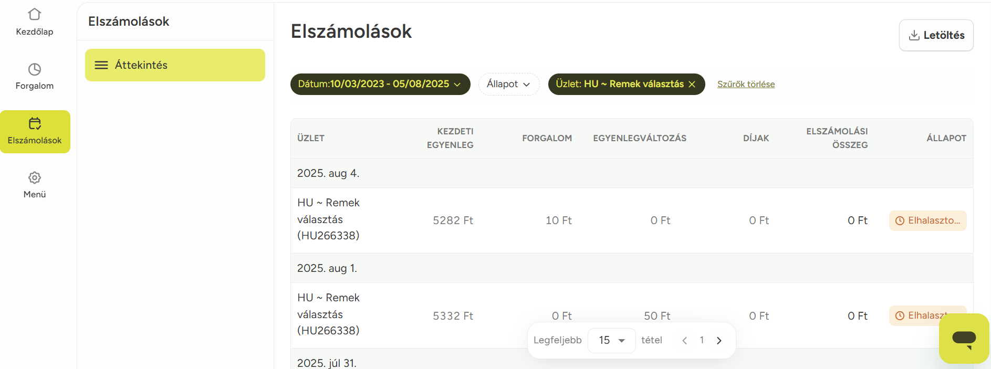The height and width of the screenshot is (369, 991).
Task: Open the items-per-page dropdown showing 15
Action: tap(611, 341)
